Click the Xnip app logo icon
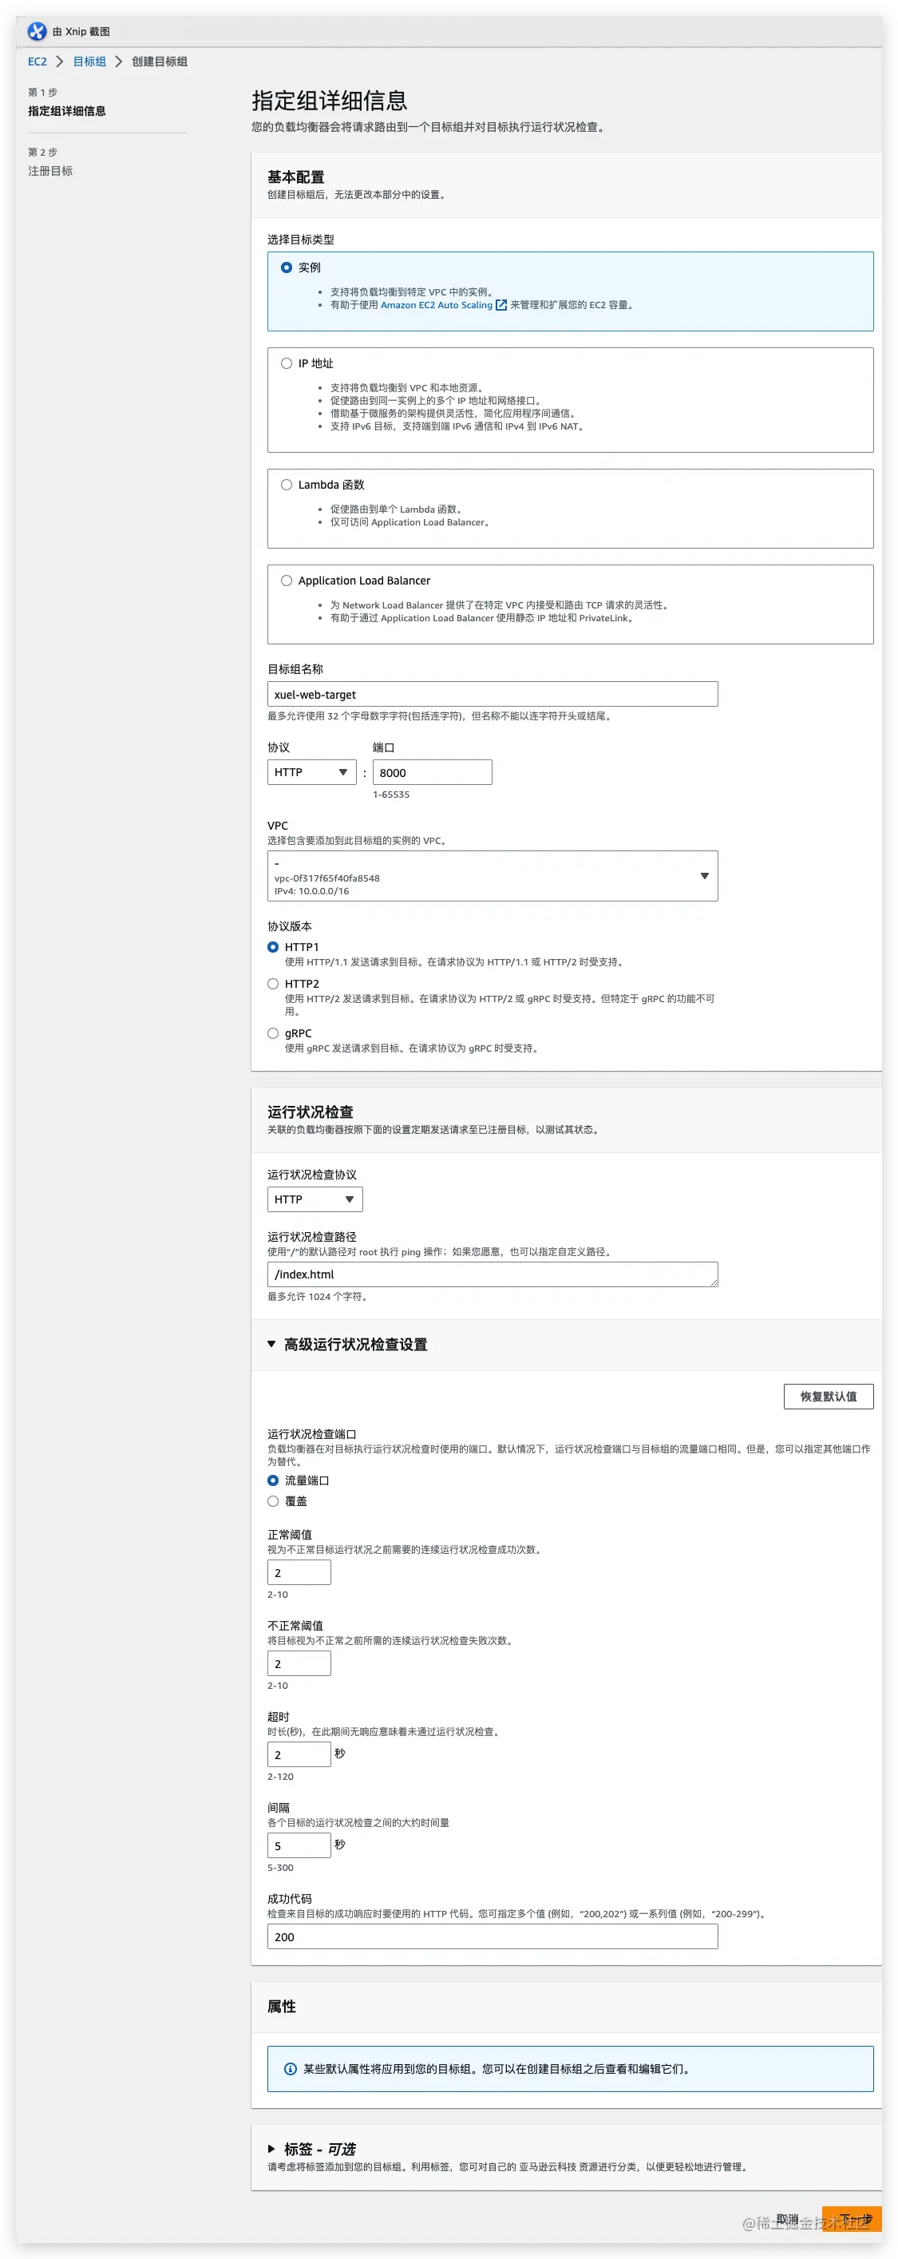This screenshot has height=2259, width=898. click(x=37, y=32)
